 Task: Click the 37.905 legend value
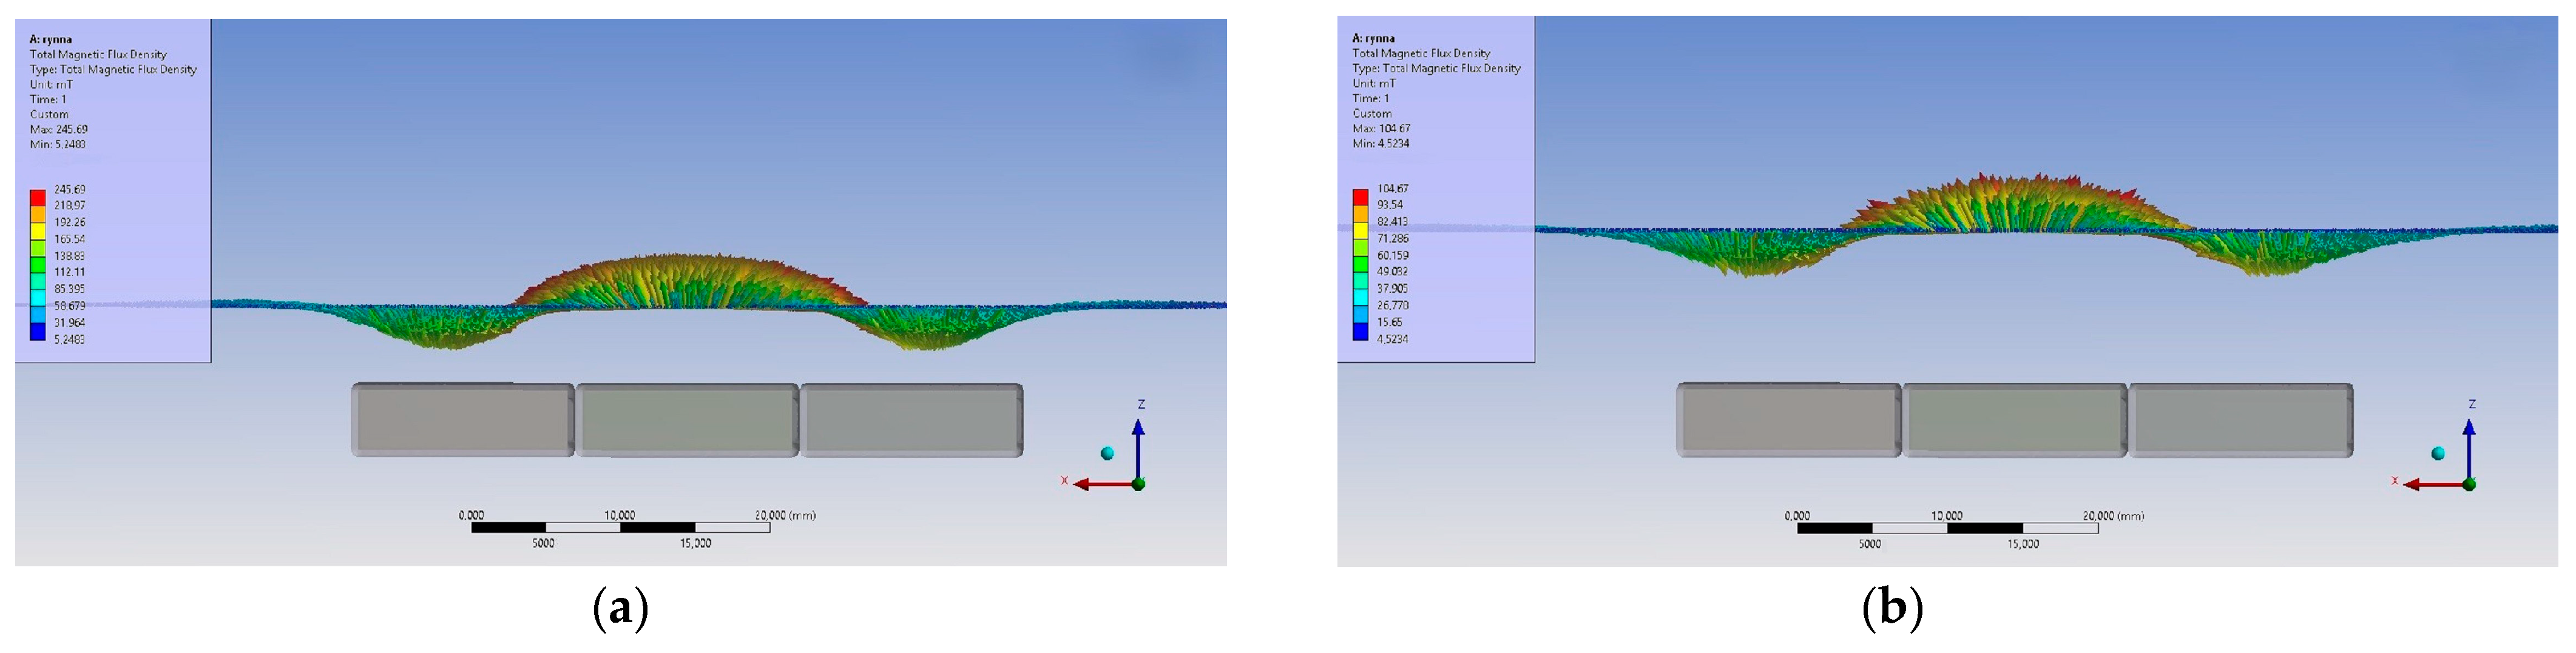[x=1393, y=289]
